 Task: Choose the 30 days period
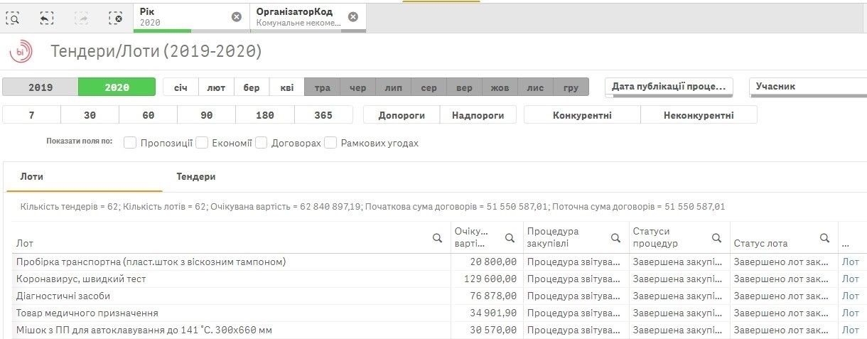pyautogui.click(x=90, y=115)
